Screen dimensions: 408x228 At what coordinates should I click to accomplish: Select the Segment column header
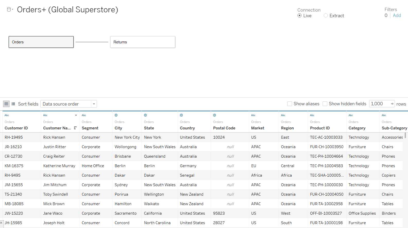pyautogui.click(x=90, y=128)
